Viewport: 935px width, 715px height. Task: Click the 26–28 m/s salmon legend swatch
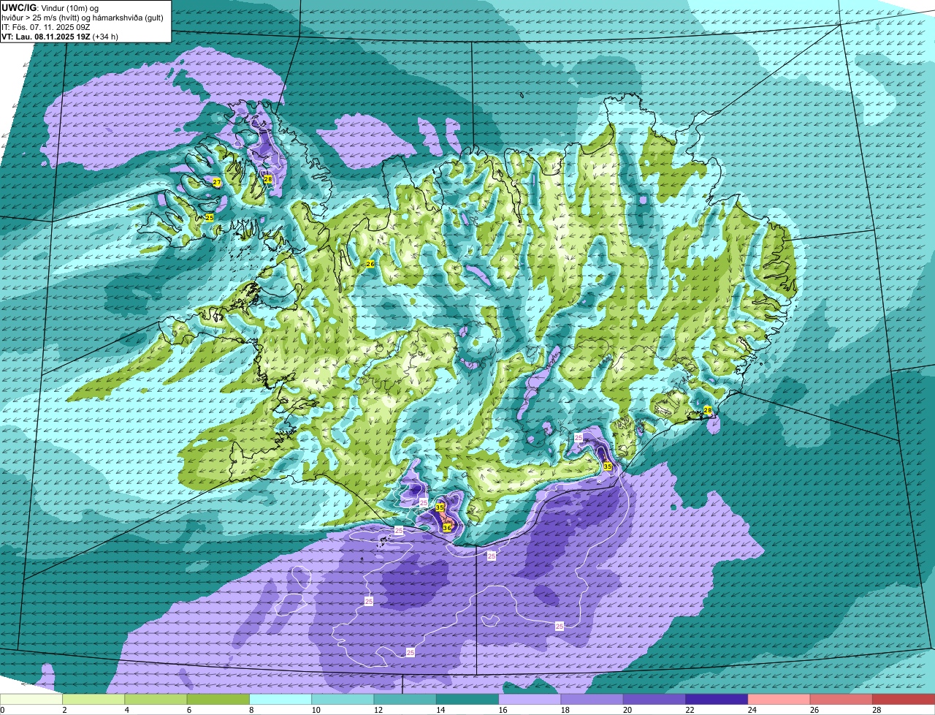(841, 699)
